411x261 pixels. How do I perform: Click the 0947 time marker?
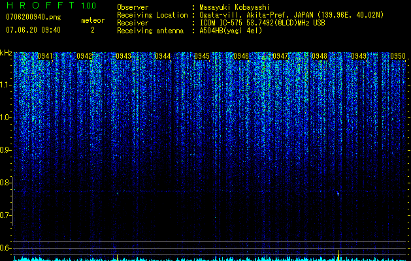click(x=280, y=56)
